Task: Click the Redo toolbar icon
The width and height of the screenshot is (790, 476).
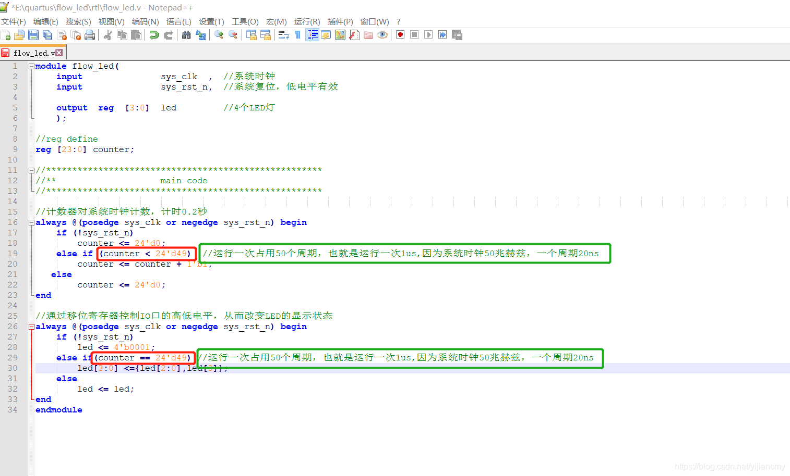Action: click(168, 35)
